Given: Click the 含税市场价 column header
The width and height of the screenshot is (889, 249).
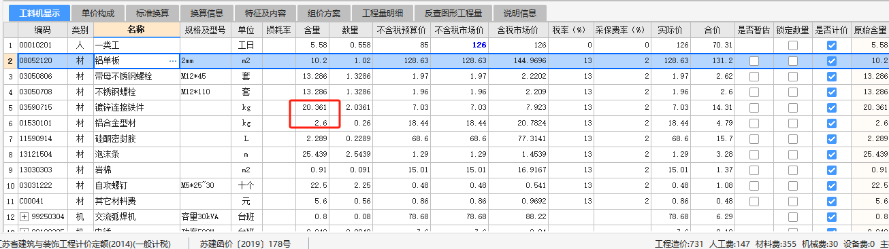Looking at the screenshot, I should 518,30.
